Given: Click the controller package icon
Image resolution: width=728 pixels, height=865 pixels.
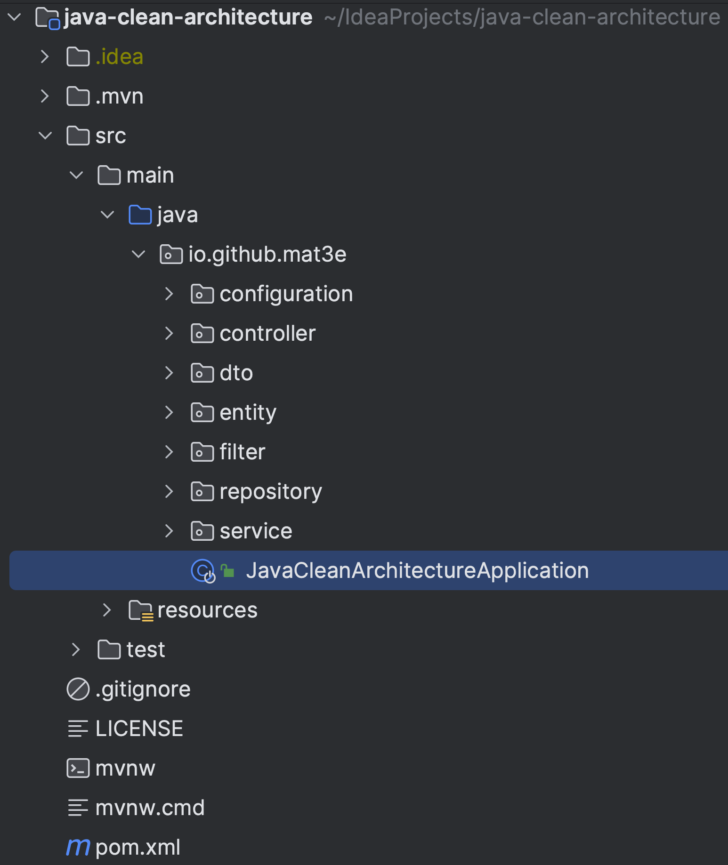Looking at the screenshot, I should click(x=202, y=334).
